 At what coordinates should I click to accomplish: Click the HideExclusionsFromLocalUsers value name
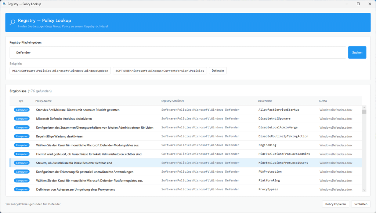tap(283, 163)
